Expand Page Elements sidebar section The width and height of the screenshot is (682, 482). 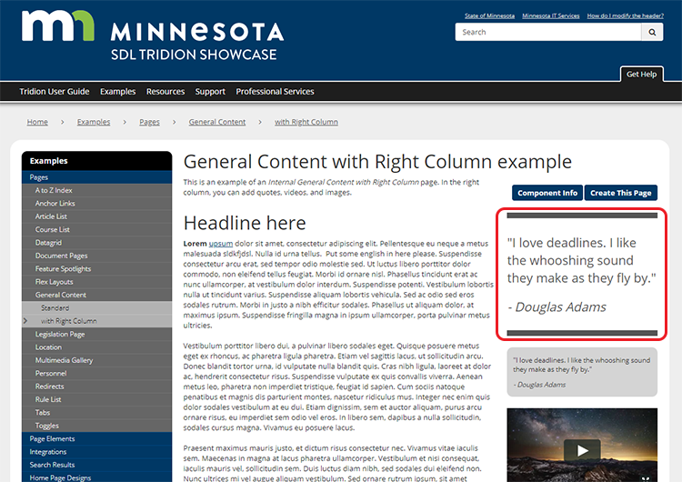point(97,438)
